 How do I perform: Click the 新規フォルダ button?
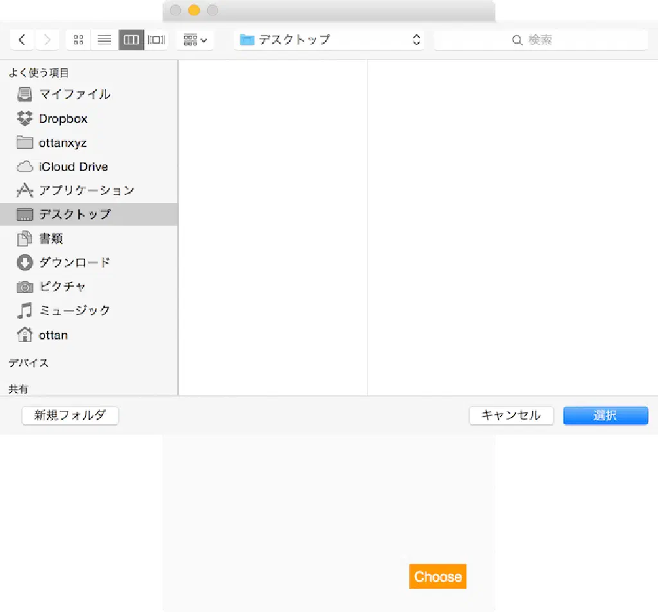coord(70,415)
